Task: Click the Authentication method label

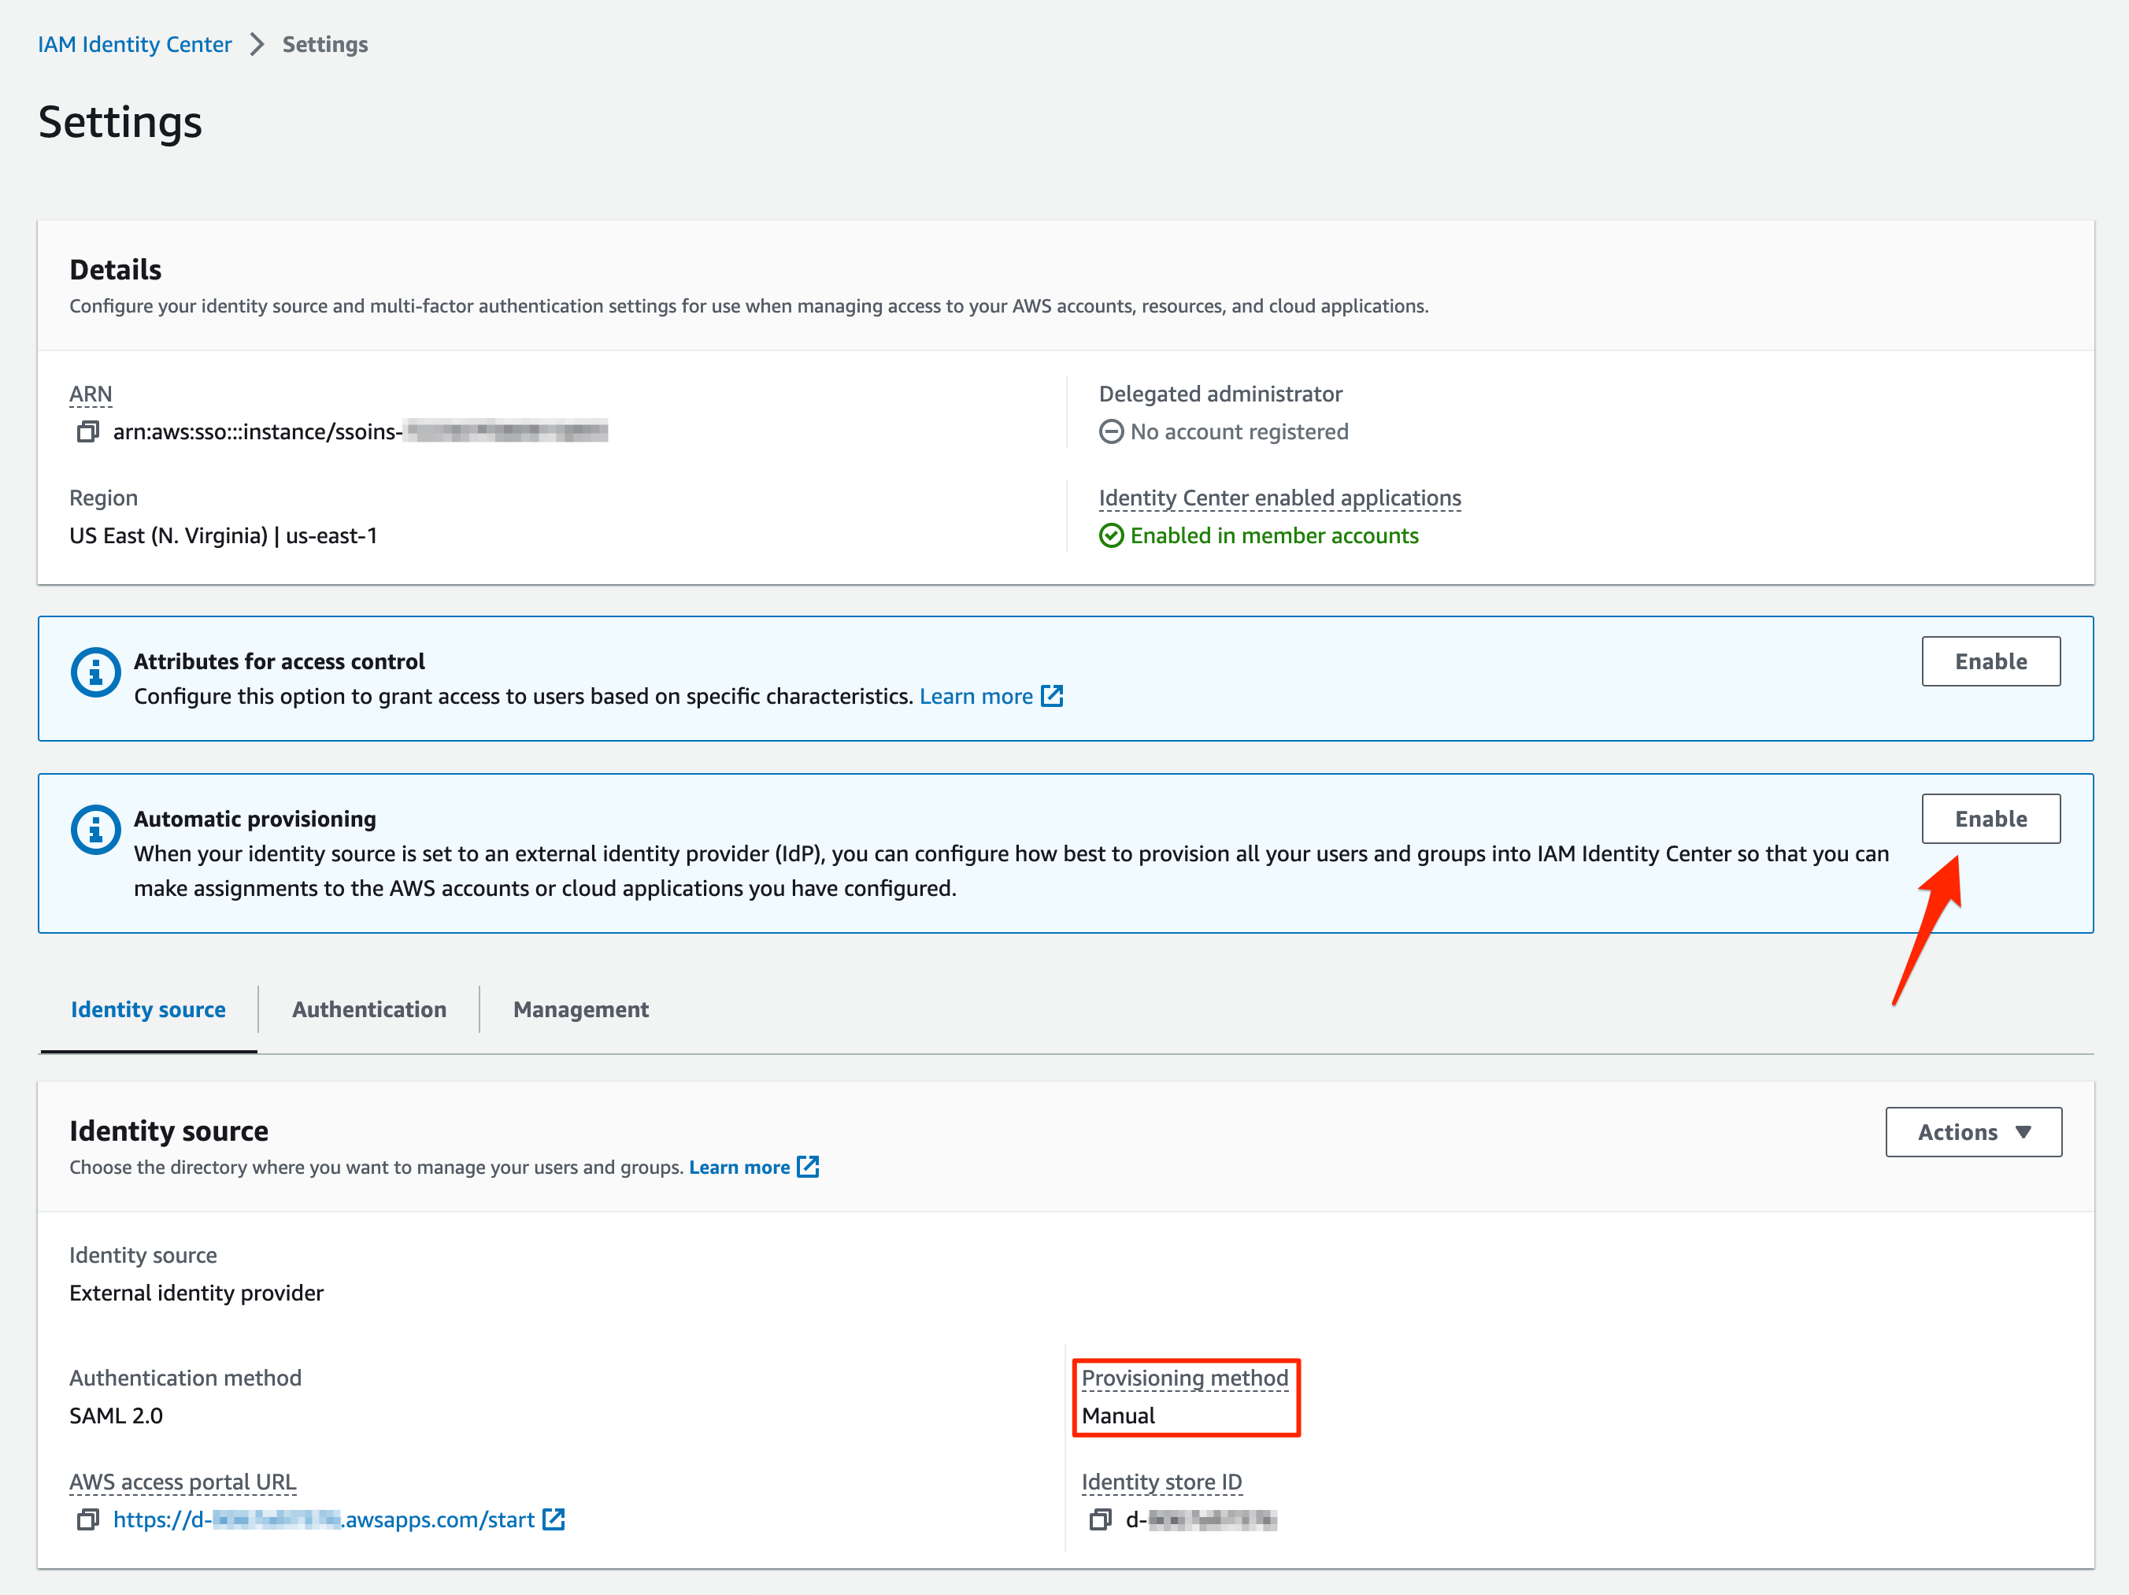Action: [185, 1378]
